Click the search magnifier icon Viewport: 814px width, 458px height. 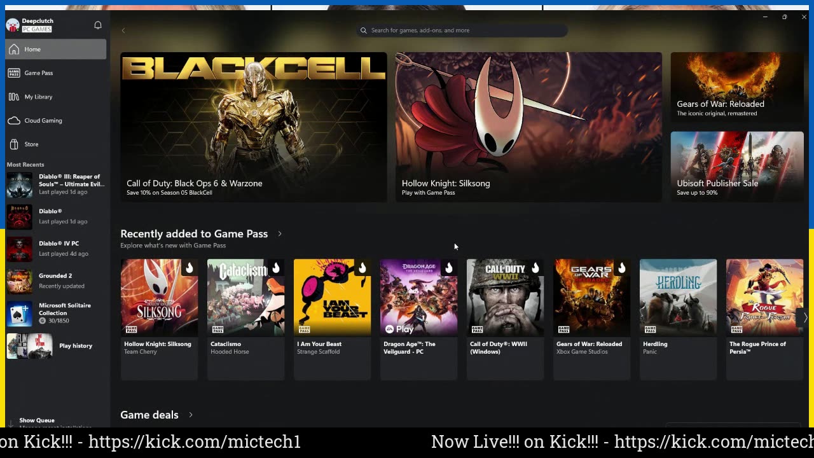tap(364, 31)
